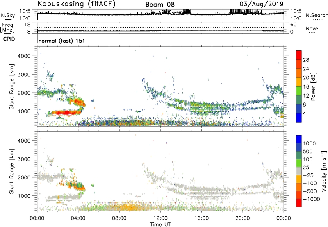
Task: Click the "Nave" legend label
Action: pos(312,28)
